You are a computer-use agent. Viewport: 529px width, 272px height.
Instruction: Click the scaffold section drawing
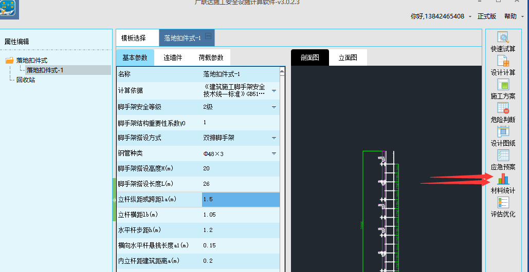[381, 211]
